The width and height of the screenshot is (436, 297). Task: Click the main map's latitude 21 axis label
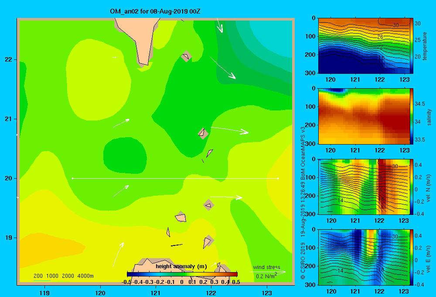click(9, 119)
